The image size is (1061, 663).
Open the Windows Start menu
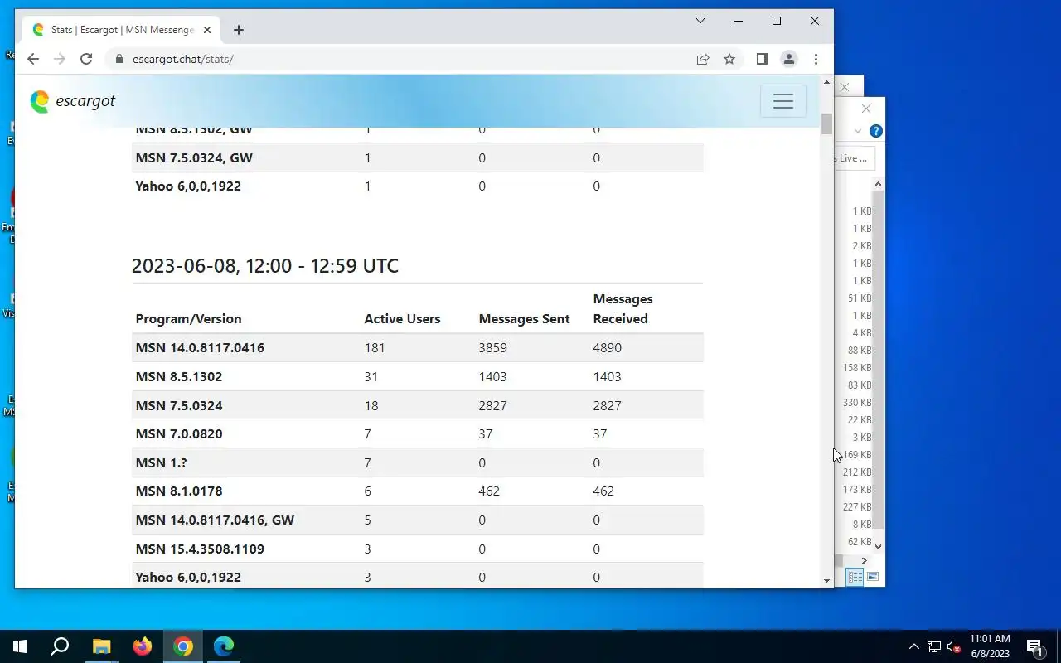20,646
